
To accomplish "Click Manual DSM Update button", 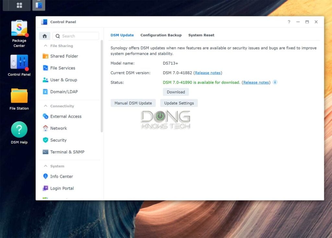I will tap(133, 103).
